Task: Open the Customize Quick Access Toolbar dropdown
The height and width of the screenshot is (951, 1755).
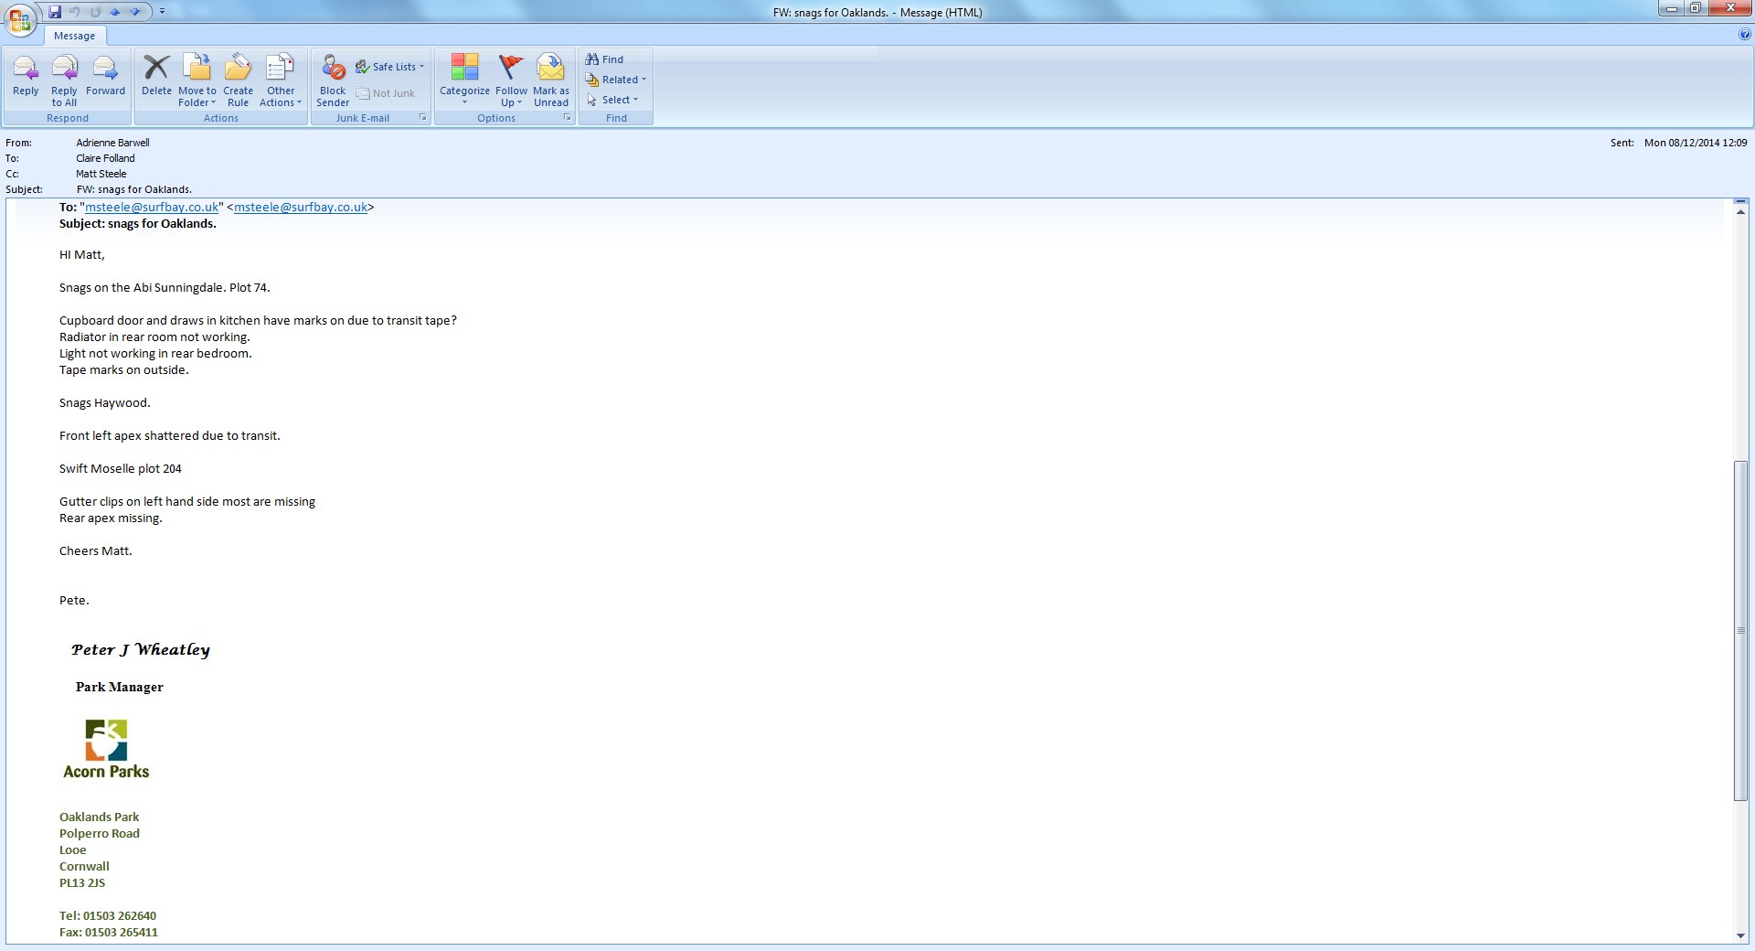Action: [x=162, y=12]
